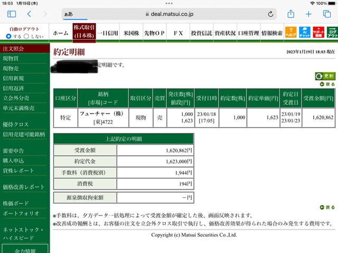338x253 pixels.
Task: Select ポートフォリオ in the sidebar
Action: tap(21, 213)
